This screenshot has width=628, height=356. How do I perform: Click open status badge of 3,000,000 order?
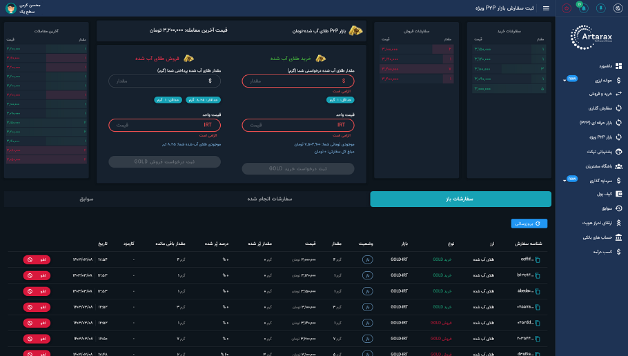pyautogui.click(x=367, y=260)
